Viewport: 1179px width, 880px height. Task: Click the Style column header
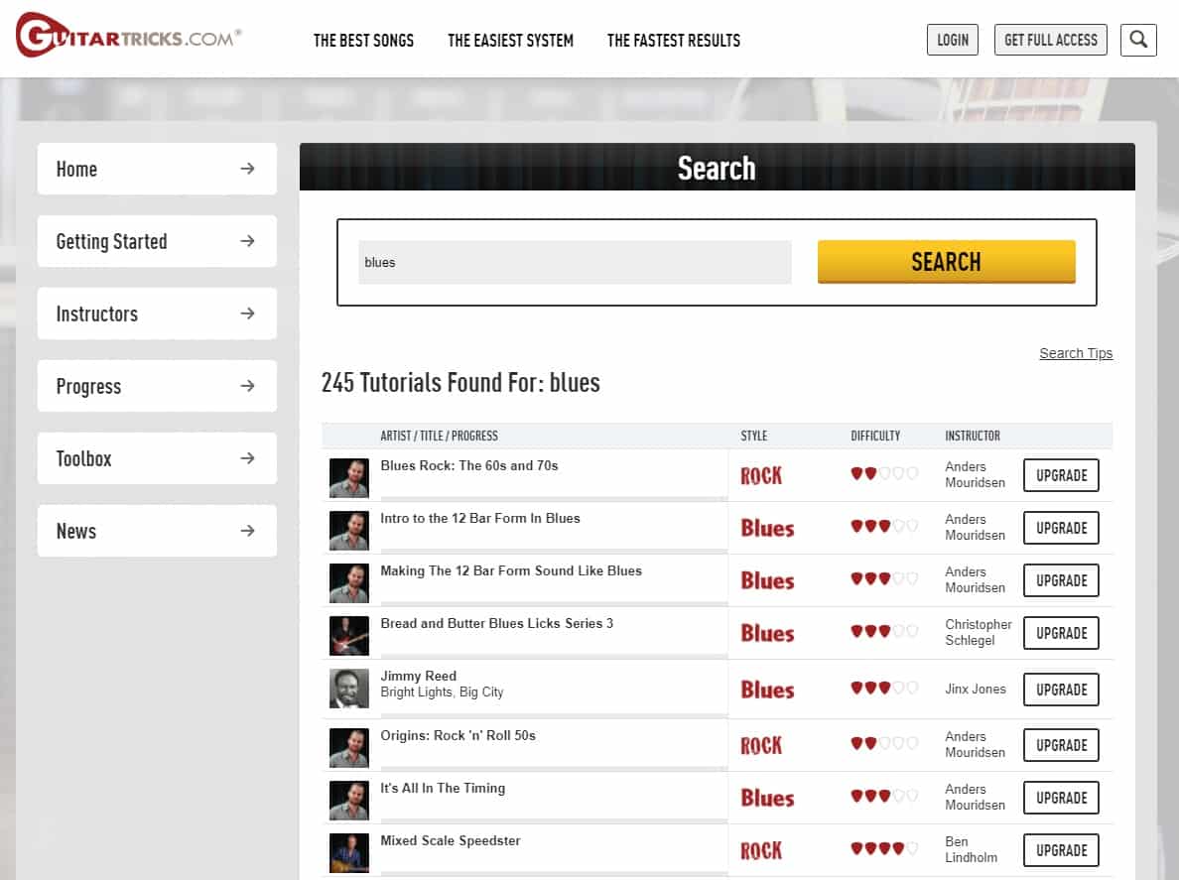pyautogui.click(x=753, y=436)
